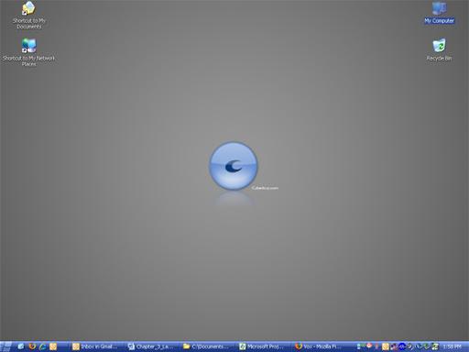Open the Windows Start menu
Image resolution: width=469 pixels, height=352 pixels.
pyautogui.click(x=5, y=346)
